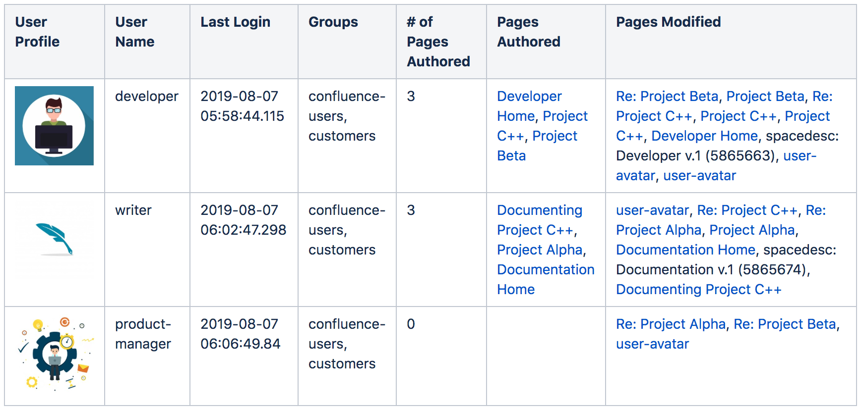Screen dimensions: 861x411
Task: Open Re: Project Alpha in product-manager's Pages Modified
Action: pos(671,324)
